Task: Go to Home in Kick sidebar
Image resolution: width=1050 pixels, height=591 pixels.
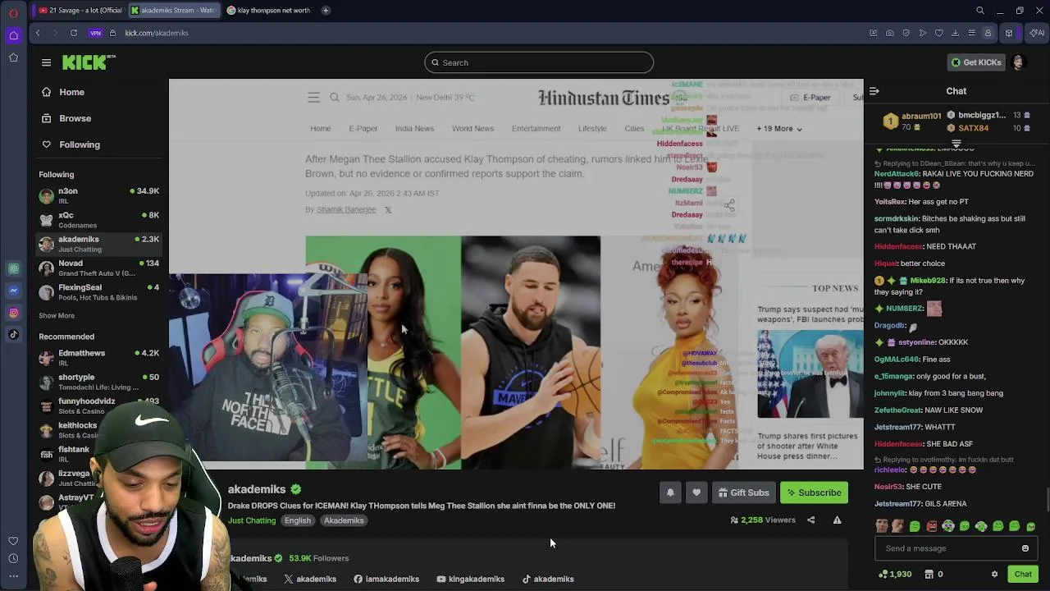Action: 63,92
